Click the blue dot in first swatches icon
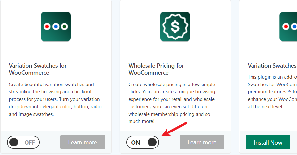297x155 pixels. click(x=56, y=27)
